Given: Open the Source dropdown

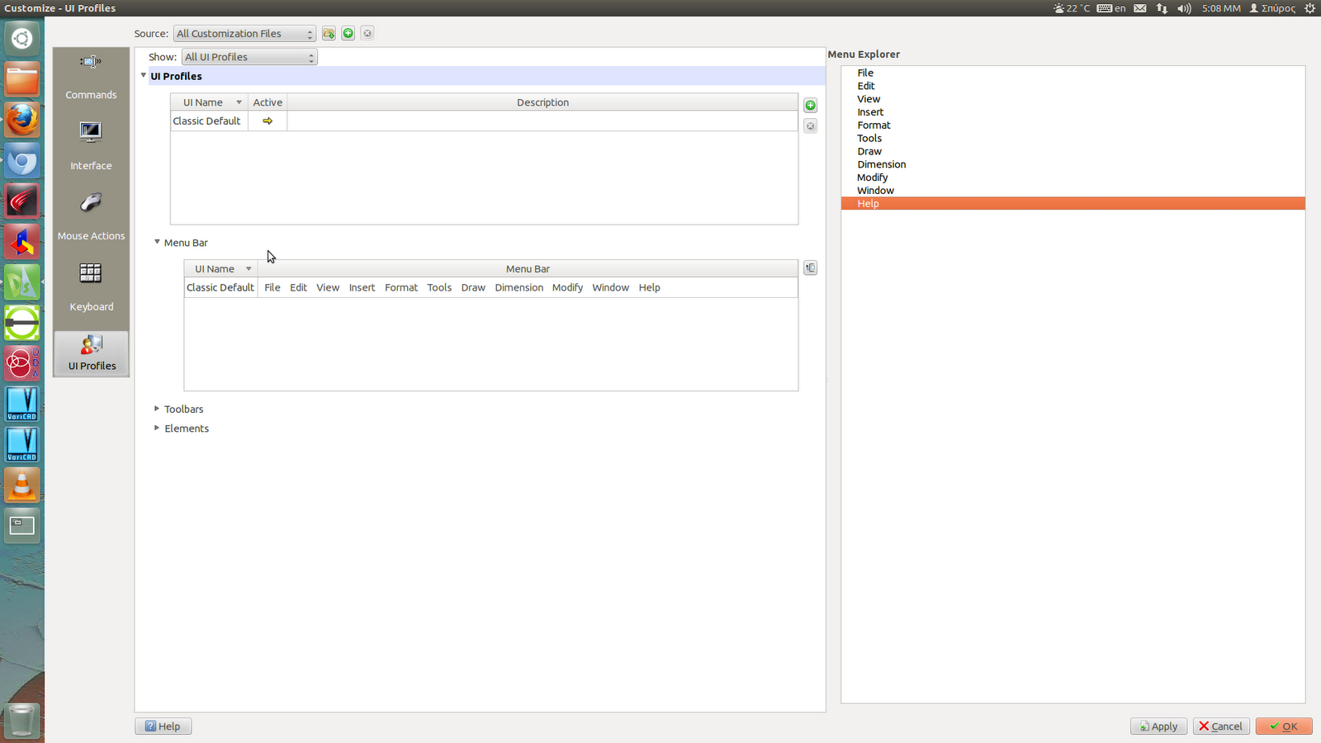Looking at the screenshot, I should tap(244, 34).
